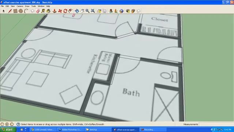Activate the Circle drawing tool
This screenshot has height=132, width=234.
[x=21, y=11]
